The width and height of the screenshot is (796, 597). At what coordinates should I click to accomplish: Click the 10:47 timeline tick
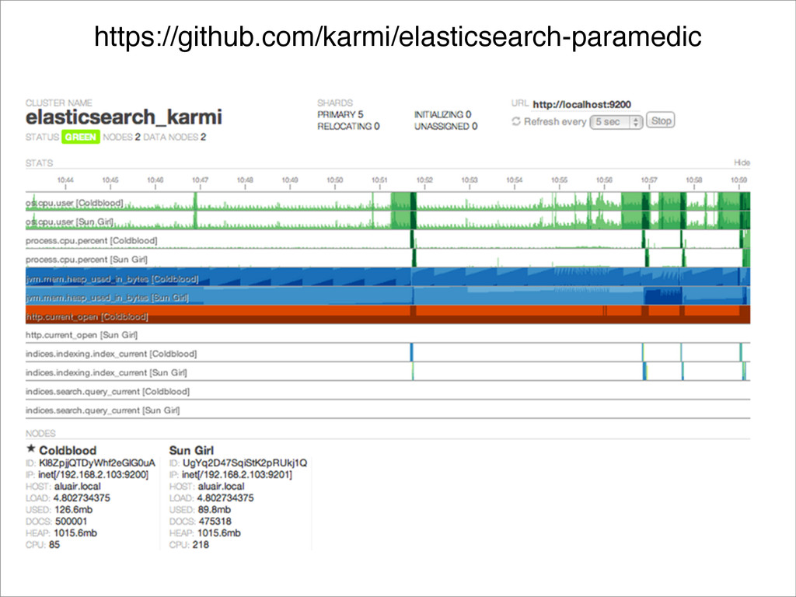coord(200,182)
